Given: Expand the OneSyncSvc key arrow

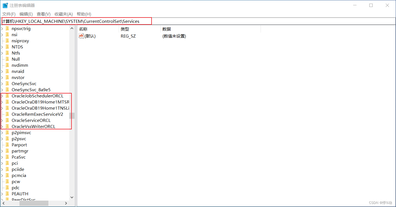Looking at the screenshot, I should (2, 83).
